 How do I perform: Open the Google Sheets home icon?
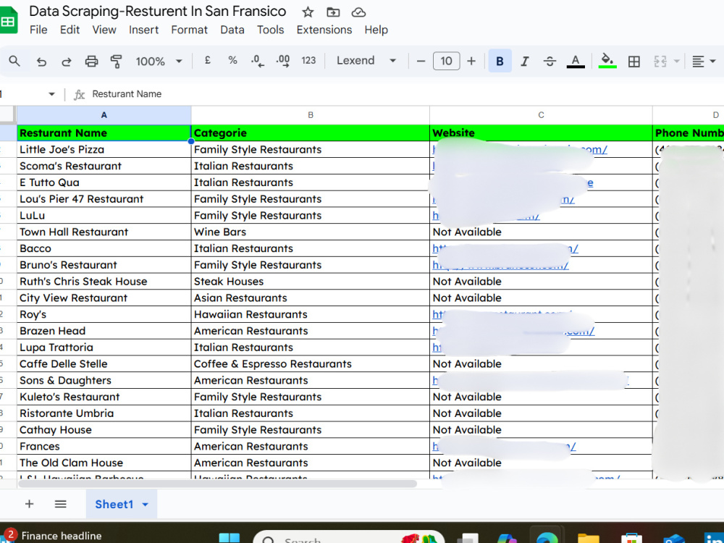(8, 21)
